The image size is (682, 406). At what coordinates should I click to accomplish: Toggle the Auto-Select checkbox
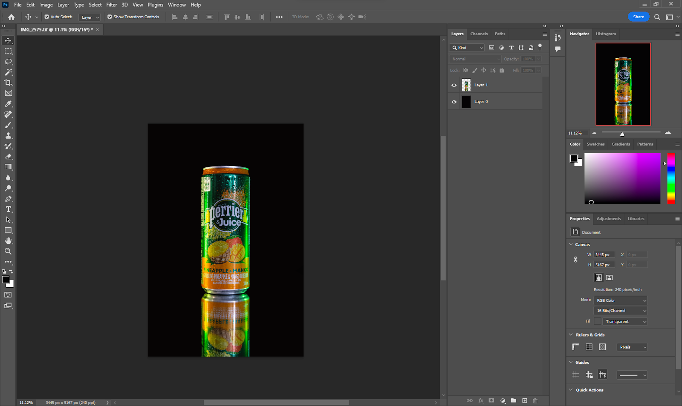pyautogui.click(x=47, y=17)
